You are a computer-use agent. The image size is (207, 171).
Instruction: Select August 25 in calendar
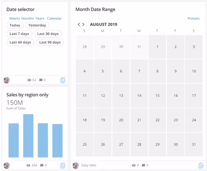pyautogui.click(x=85, y=145)
